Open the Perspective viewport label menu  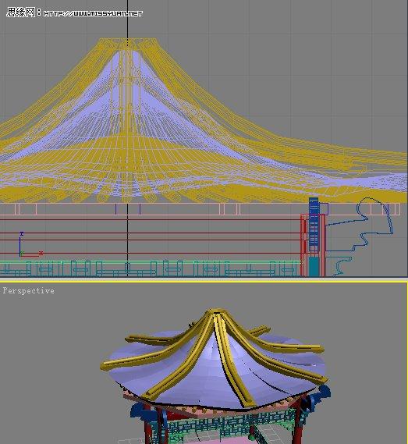pos(28,291)
